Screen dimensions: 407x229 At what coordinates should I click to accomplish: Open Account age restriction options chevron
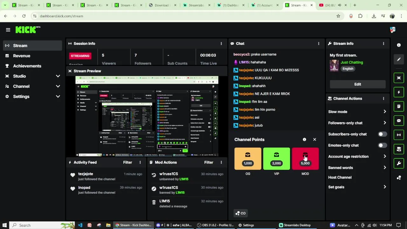tap(385, 156)
